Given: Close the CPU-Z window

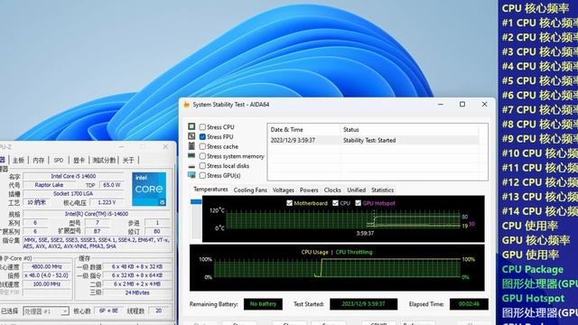Looking at the screenshot, I should click(165, 146).
